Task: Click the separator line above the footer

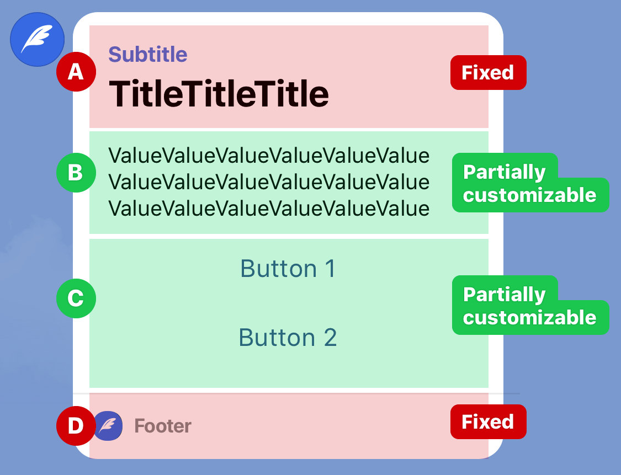Action: coord(296,394)
